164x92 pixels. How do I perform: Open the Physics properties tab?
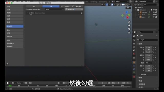tap(134, 66)
